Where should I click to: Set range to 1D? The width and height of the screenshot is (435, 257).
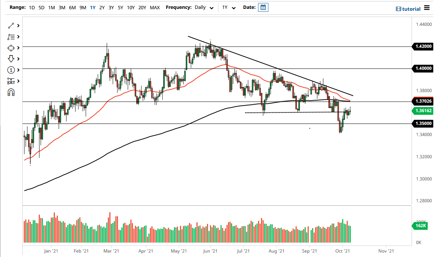[x=32, y=7]
